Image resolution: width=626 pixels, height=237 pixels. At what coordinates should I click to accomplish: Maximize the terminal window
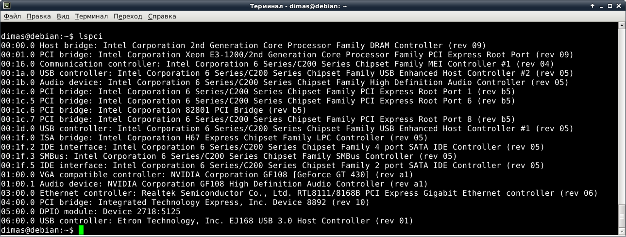[x=611, y=6]
